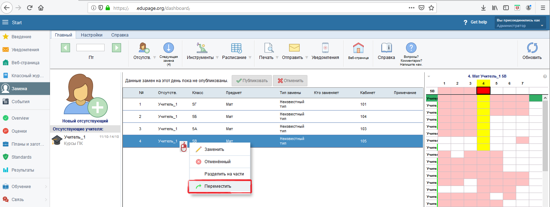550x207 pixels.
Task: Switch to the Главный tab
Action: point(63,35)
